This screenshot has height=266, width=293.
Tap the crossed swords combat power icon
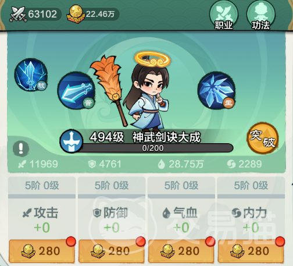click(18, 14)
